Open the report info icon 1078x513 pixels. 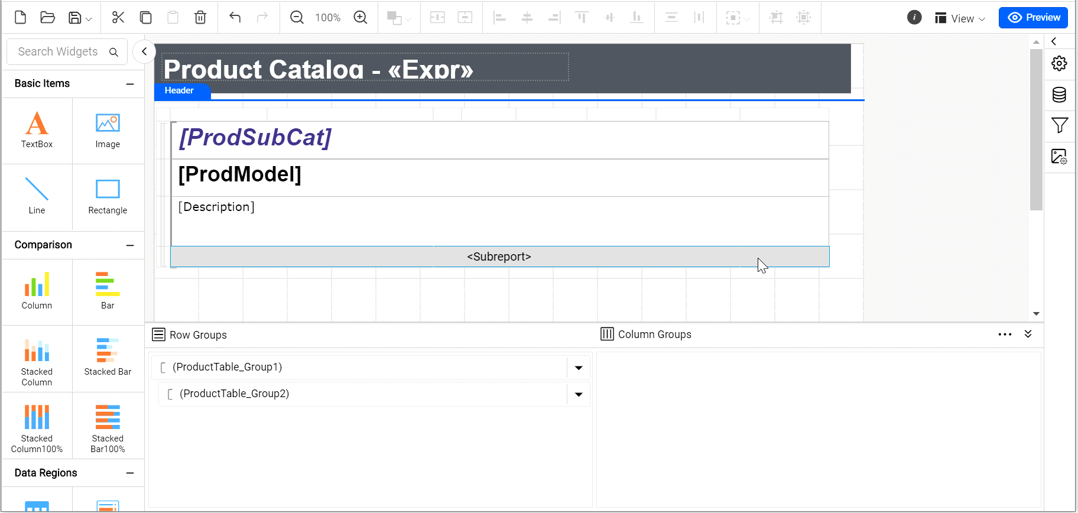pyautogui.click(x=914, y=17)
